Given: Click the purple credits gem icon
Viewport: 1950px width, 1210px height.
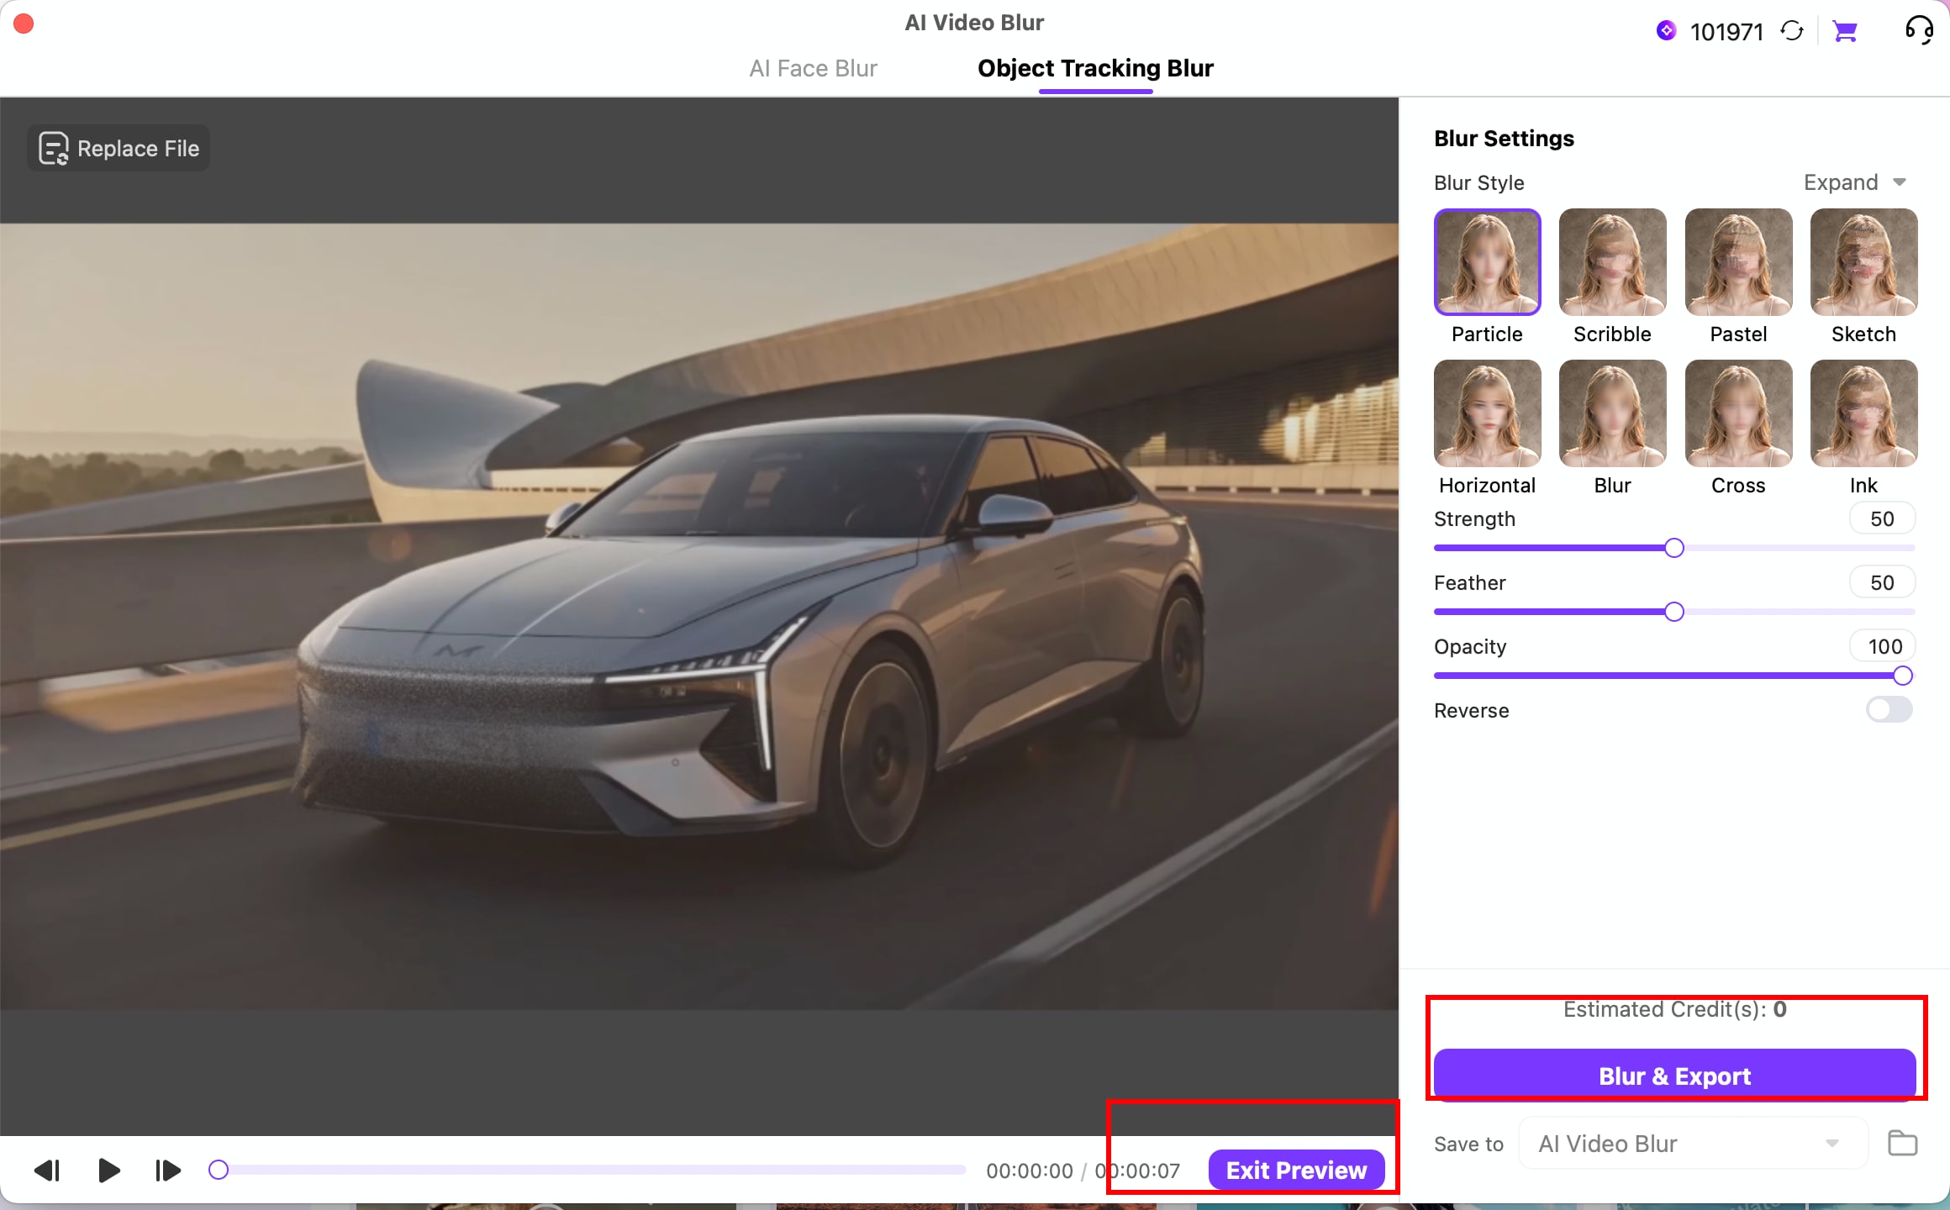Looking at the screenshot, I should click(1666, 31).
